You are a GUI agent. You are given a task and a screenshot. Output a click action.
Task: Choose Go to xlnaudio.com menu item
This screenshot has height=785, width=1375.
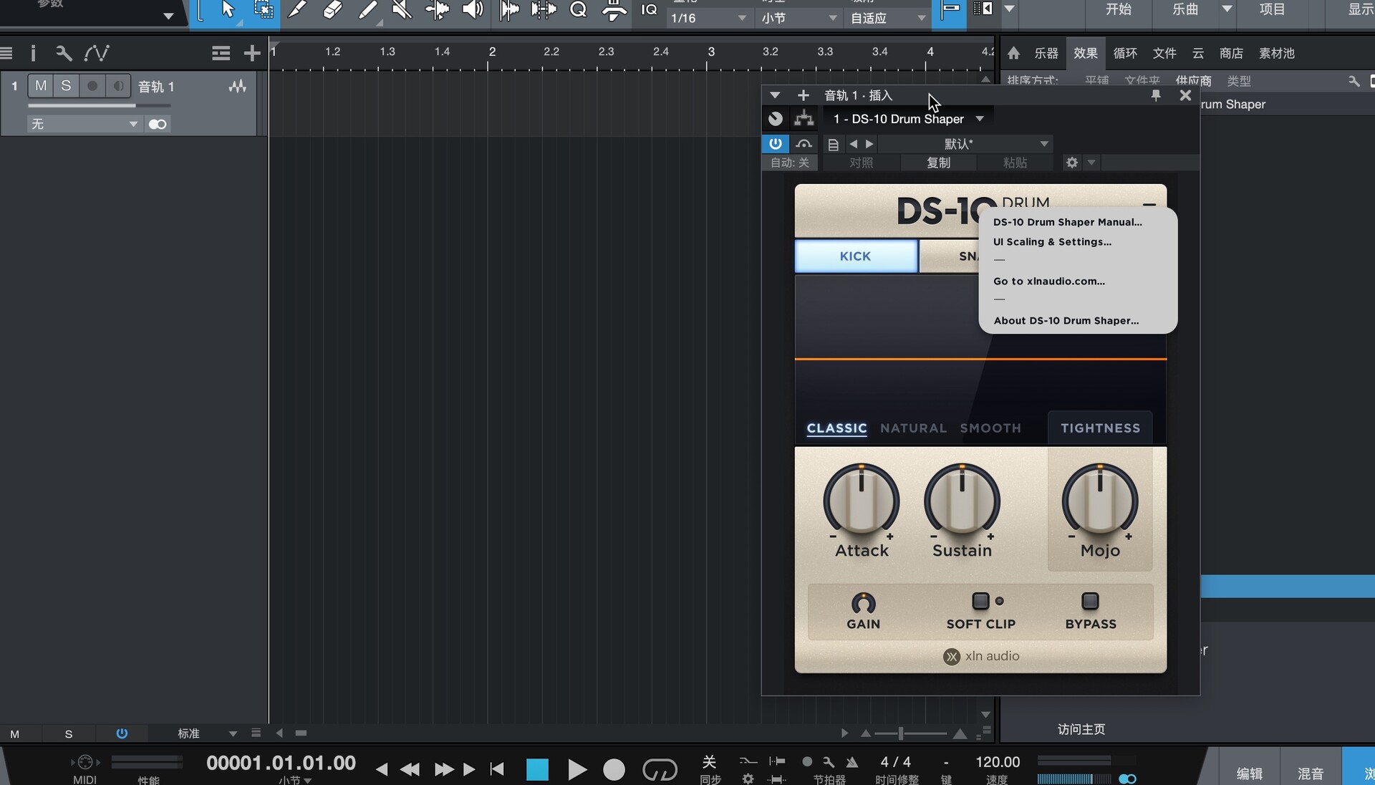tap(1048, 281)
